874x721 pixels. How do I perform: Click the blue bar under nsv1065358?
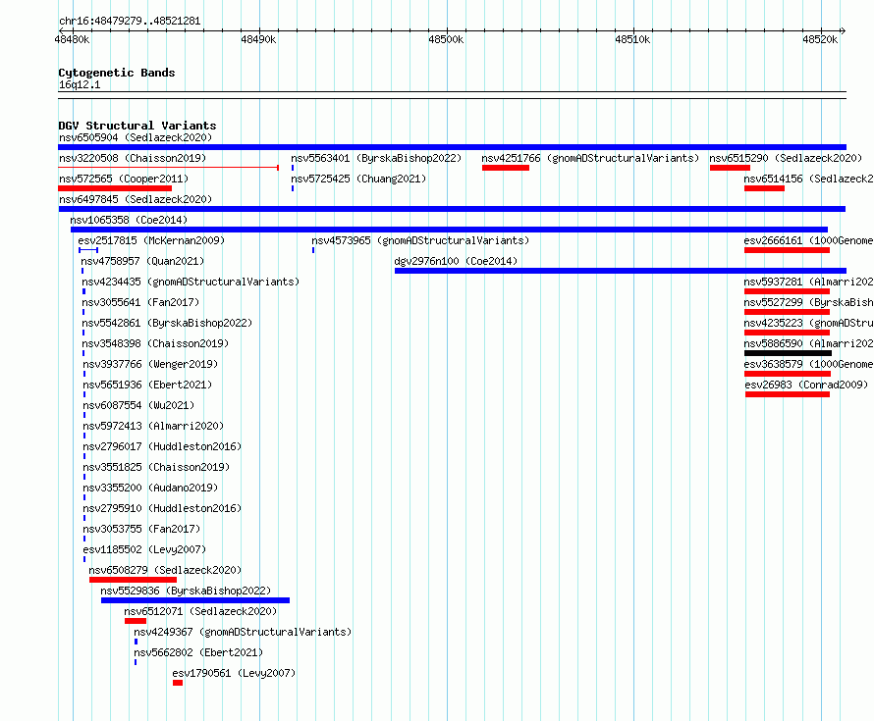click(x=449, y=230)
